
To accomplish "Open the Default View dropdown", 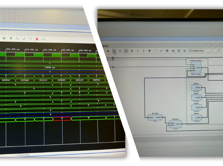I will coord(205,51).
